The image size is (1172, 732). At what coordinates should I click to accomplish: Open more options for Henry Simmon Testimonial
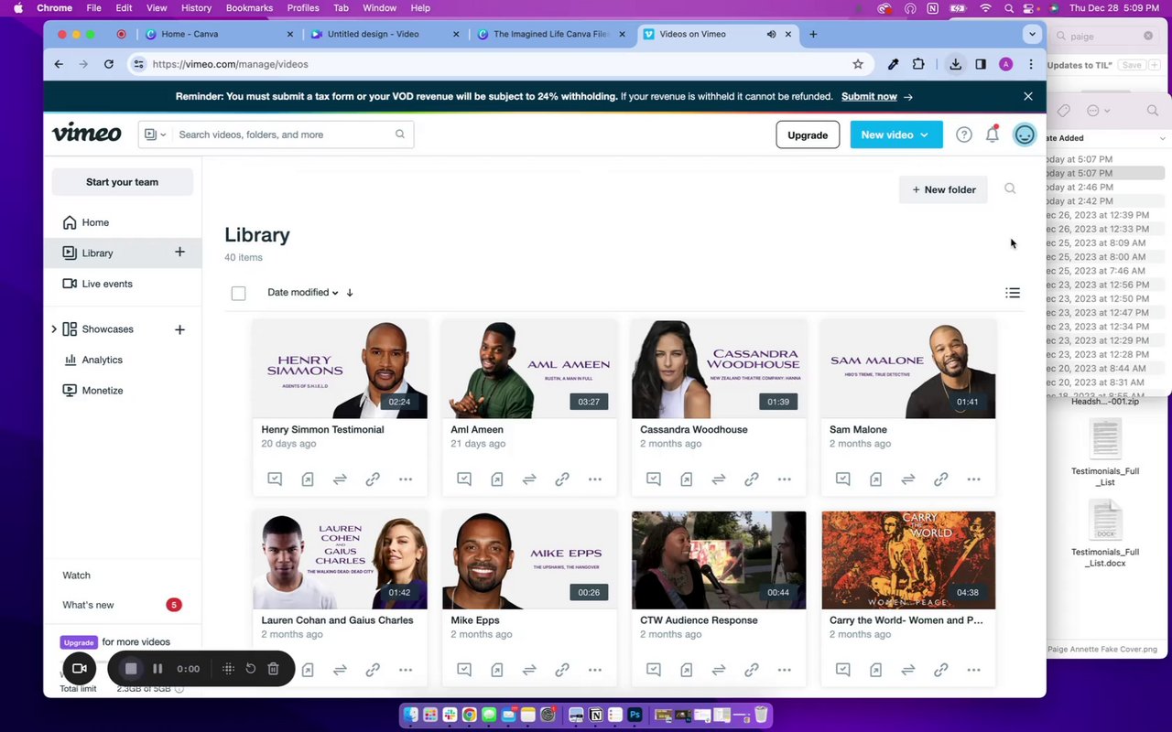(406, 479)
